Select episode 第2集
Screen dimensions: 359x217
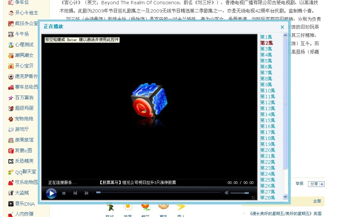(x=267, y=43)
